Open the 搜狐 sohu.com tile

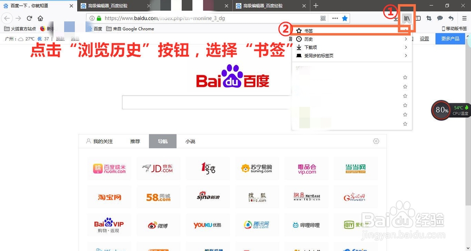[257, 197]
